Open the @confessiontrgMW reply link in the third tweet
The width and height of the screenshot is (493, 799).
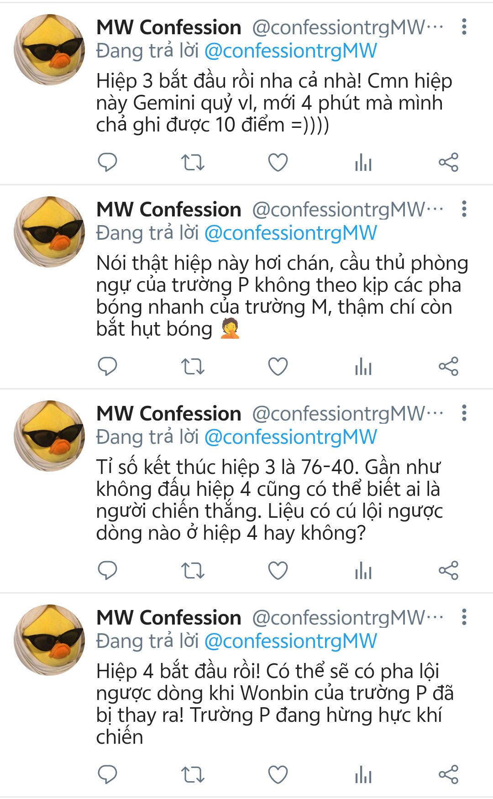[291, 437]
